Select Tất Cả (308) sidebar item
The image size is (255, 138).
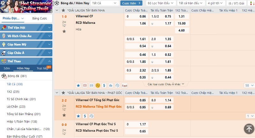15,84
